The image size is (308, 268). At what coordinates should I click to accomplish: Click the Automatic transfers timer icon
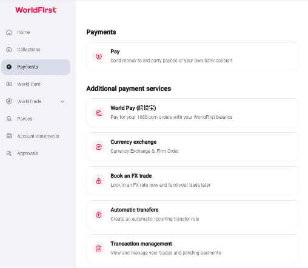[x=99, y=215]
